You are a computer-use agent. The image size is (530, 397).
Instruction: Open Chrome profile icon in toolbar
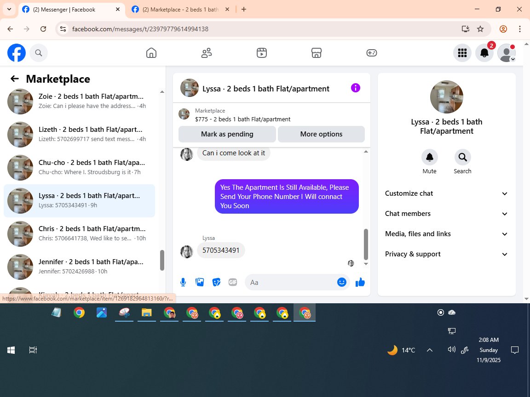(503, 29)
